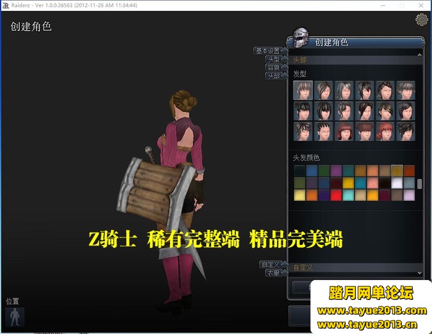The height and width of the screenshot is (334, 432).
Task: Pick the light cyan swatch in bottom row
Action: [x=348, y=195]
